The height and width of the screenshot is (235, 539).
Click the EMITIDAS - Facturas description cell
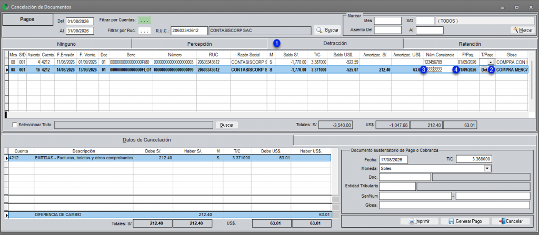(x=84, y=158)
